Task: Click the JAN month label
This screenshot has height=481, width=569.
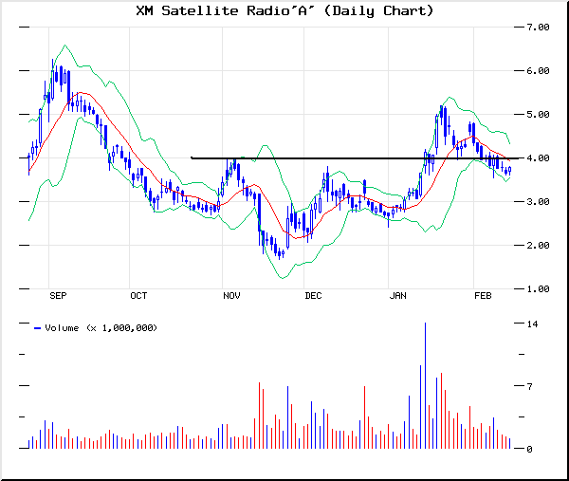Action: tap(397, 296)
